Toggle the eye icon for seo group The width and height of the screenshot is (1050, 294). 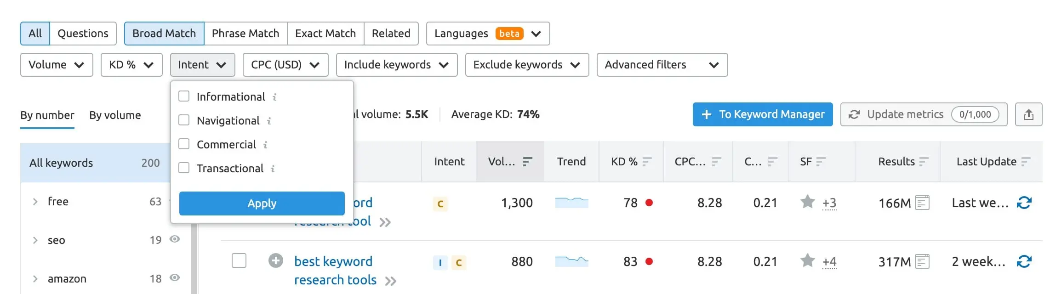(175, 239)
